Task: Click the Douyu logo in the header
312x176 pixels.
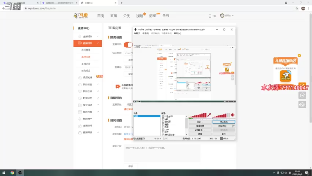Action: pyautogui.click(x=81, y=16)
